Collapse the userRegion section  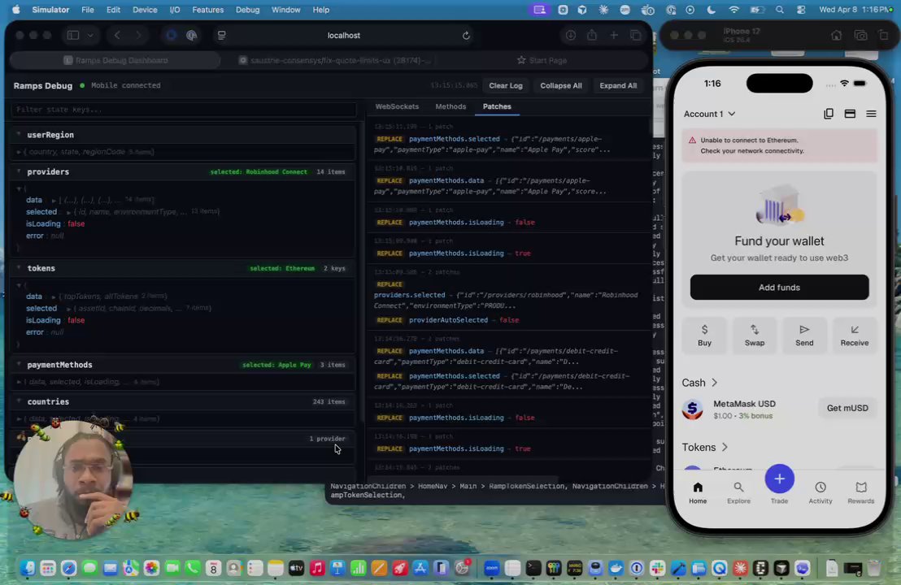tap(19, 134)
